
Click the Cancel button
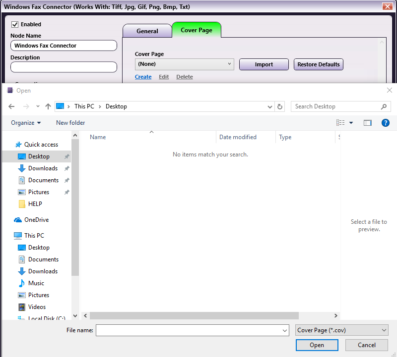point(366,345)
